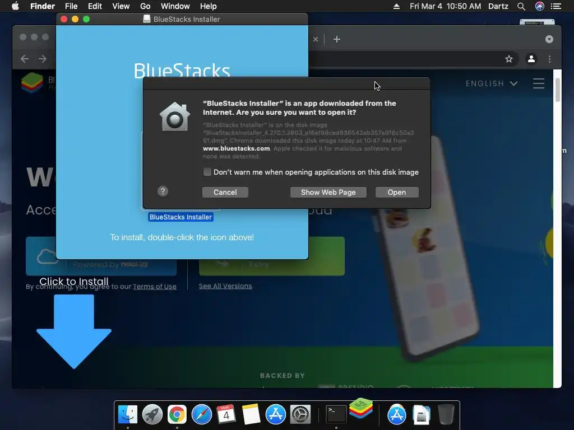Open Terminal from the Dock
Screen dimensions: 574x430
tap(336, 415)
